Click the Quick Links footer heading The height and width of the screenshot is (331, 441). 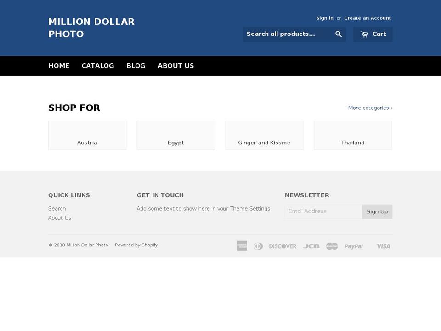click(69, 195)
